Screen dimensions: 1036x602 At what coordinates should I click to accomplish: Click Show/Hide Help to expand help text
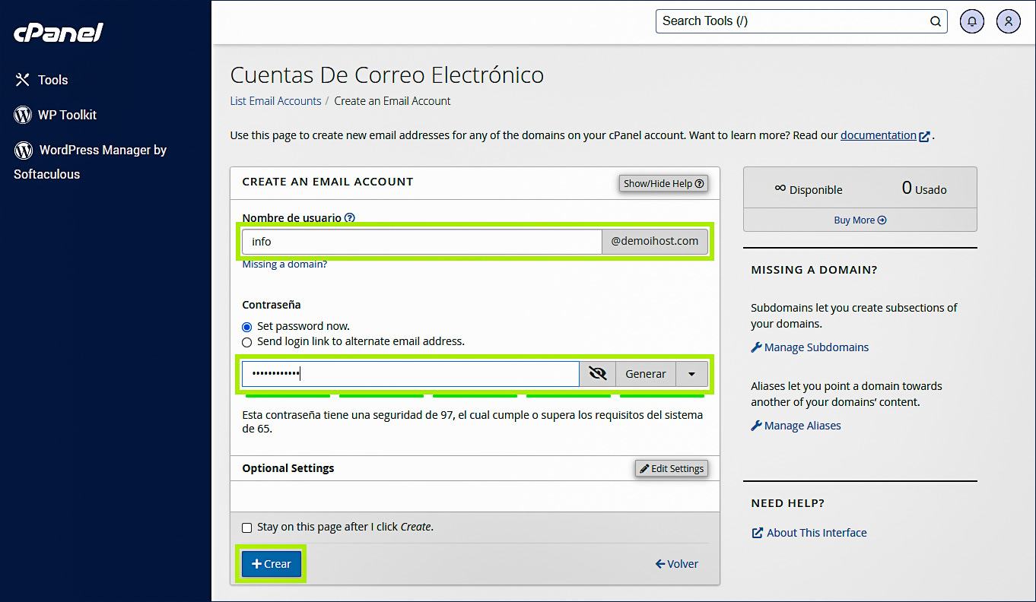tap(663, 183)
